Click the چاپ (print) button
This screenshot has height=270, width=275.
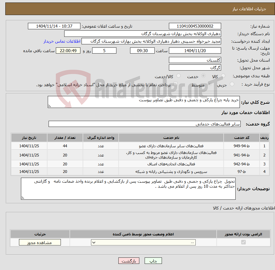[153, 261]
